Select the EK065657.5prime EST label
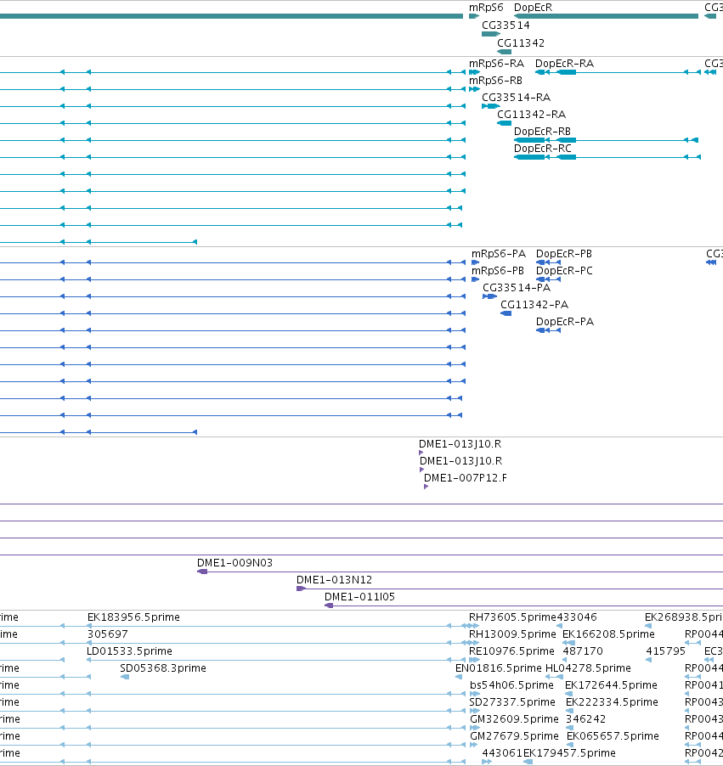Screen dimensions: 723x766 coord(613,735)
